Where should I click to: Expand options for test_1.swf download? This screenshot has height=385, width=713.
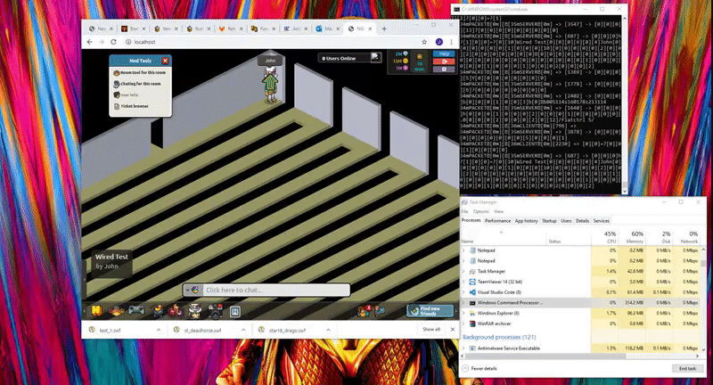159,330
